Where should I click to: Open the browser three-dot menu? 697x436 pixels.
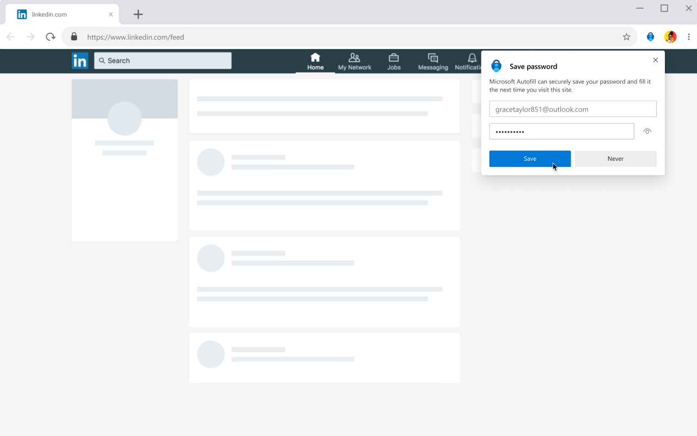tap(689, 37)
